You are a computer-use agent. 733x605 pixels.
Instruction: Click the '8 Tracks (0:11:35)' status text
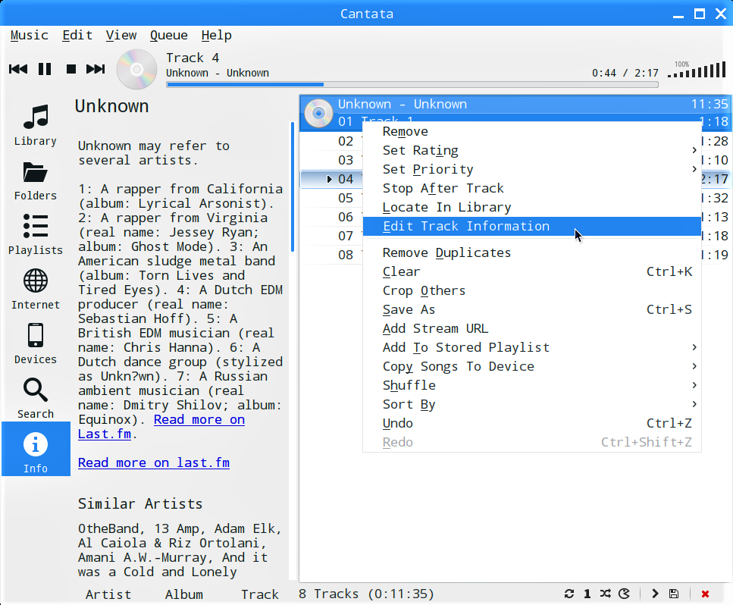[366, 594]
